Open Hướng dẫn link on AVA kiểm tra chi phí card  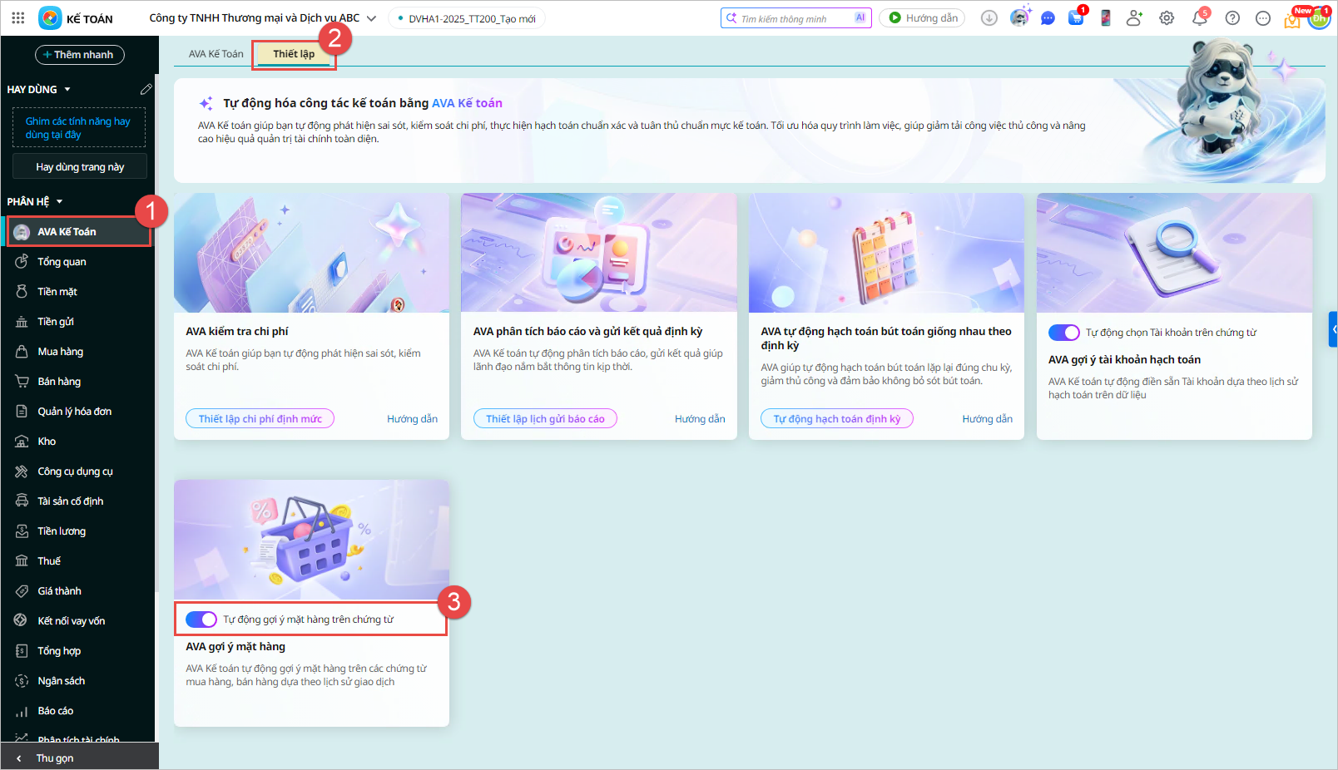coord(412,419)
